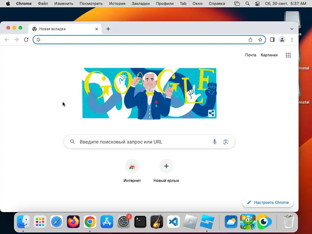Expand the tab search dropdown arrow
The image size is (312, 234).
point(292,29)
